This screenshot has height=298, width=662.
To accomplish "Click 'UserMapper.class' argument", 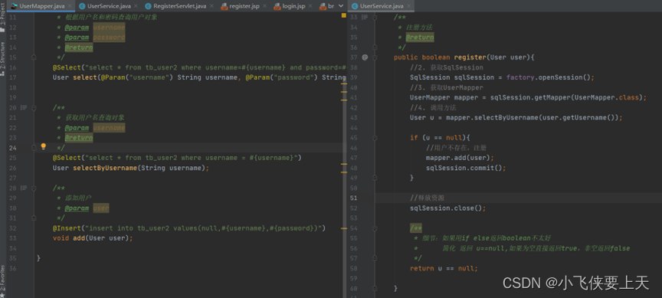I will (607, 97).
